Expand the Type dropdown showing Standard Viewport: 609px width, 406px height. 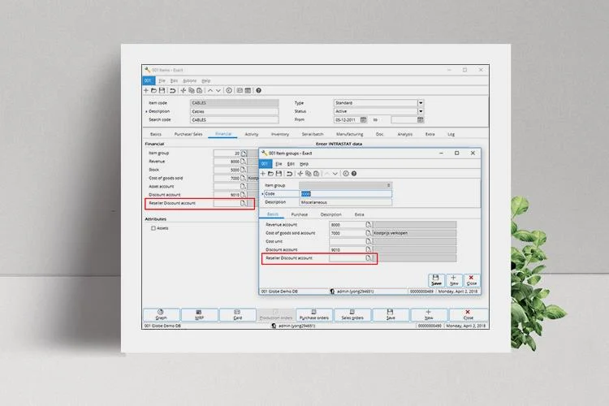(x=421, y=103)
